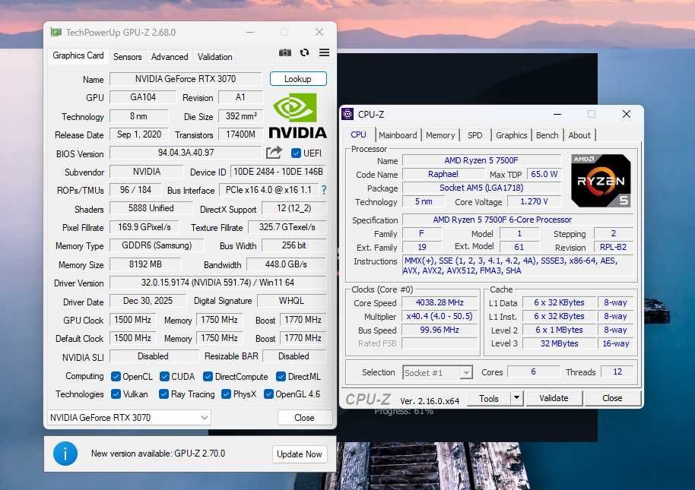Open the Mainboard tab in CPU-Z
This screenshot has height=490, width=695.
point(398,135)
